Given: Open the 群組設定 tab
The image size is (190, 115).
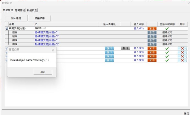Looking at the screenshot, I should (32, 10).
